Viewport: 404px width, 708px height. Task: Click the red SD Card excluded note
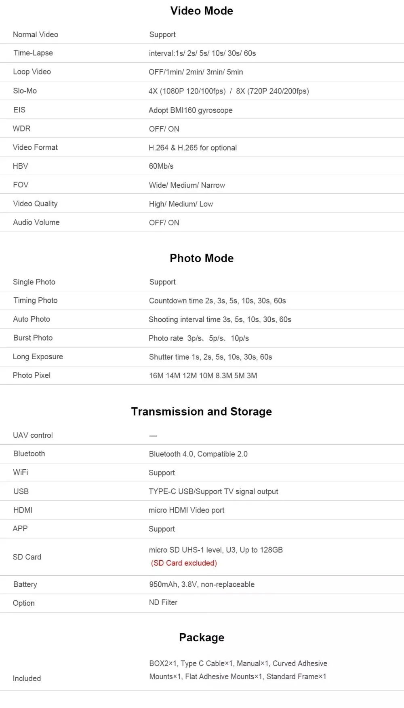(x=184, y=563)
